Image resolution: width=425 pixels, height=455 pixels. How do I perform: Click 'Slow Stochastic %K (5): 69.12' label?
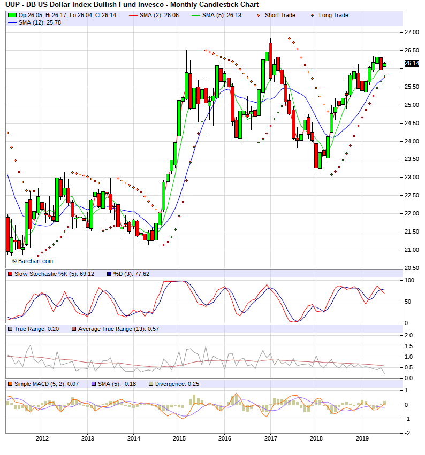(54, 274)
